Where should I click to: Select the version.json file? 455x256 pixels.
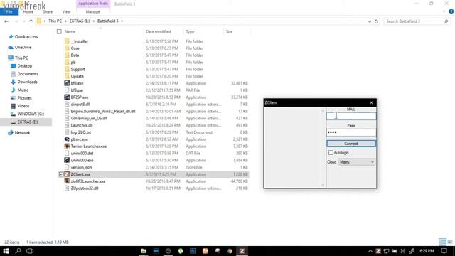click(81, 167)
